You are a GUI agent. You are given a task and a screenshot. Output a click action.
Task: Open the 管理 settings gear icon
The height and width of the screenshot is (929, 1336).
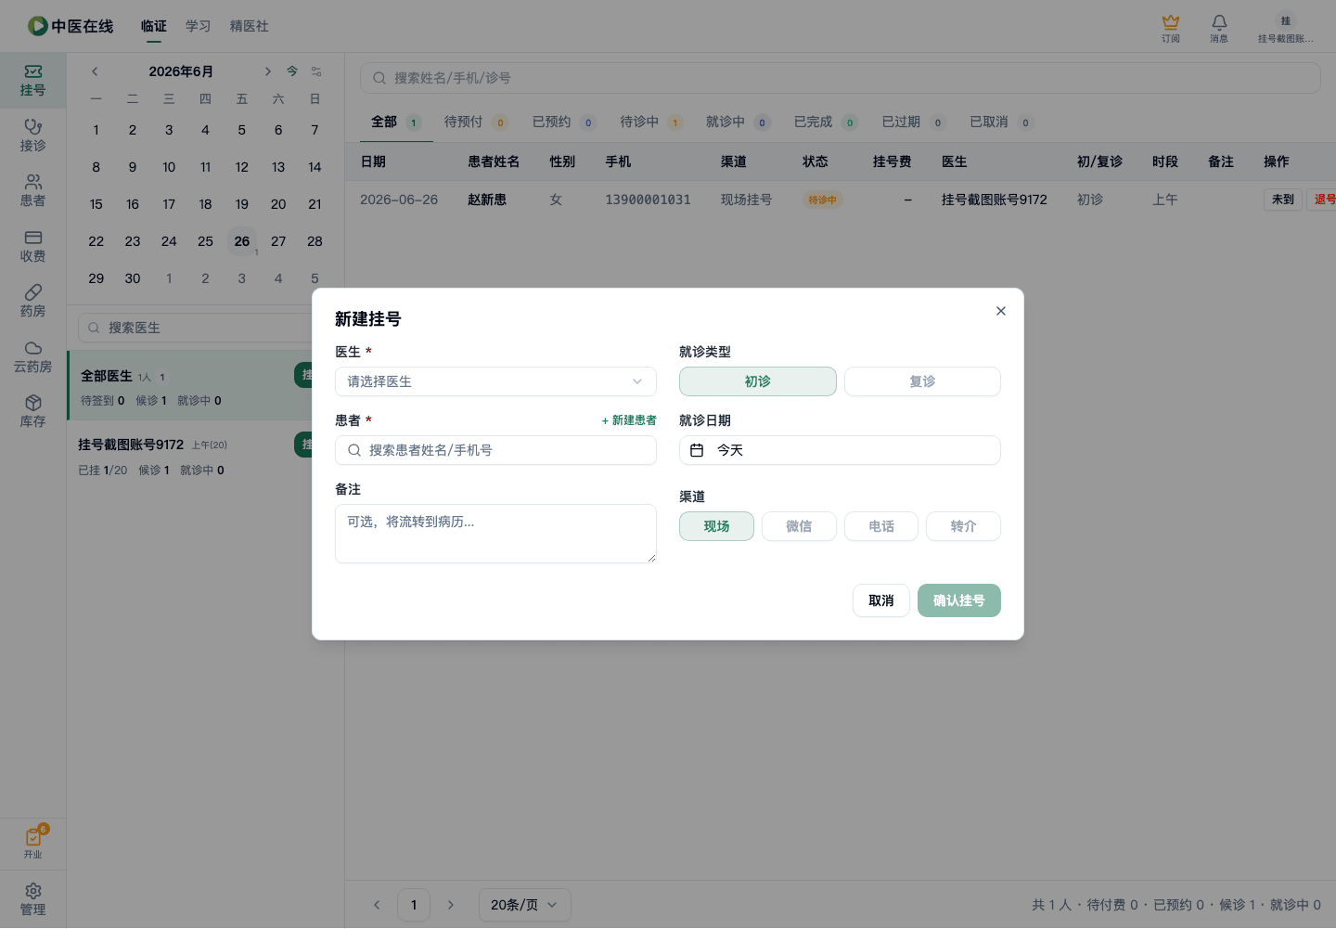(x=32, y=899)
